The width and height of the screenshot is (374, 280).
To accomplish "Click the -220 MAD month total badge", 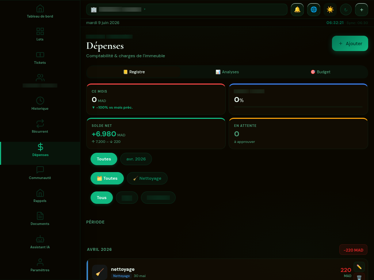I will click(353, 250).
